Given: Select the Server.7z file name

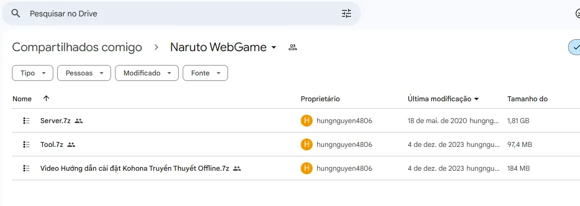Looking at the screenshot, I should (x=55, y=121).
